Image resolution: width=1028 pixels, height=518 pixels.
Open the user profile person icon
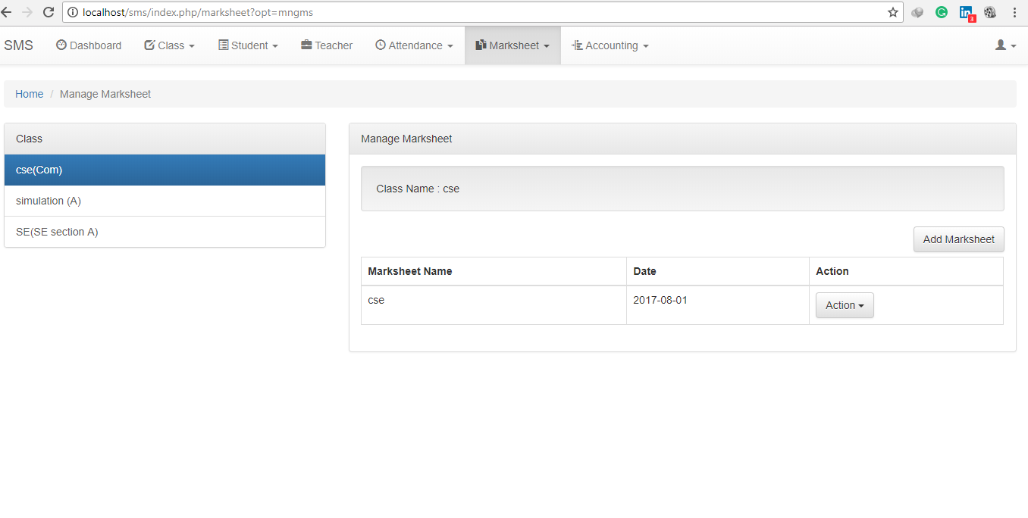1000,45
